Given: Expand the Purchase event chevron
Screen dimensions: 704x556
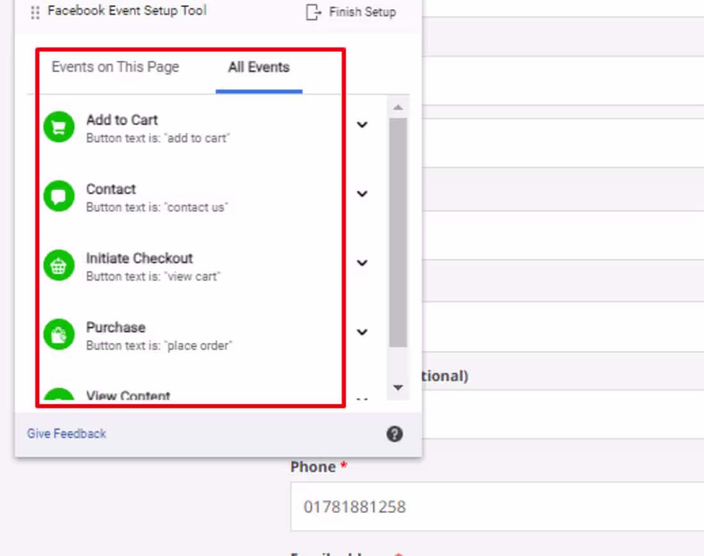Looking at the screenshot, I should coord(362,332).
